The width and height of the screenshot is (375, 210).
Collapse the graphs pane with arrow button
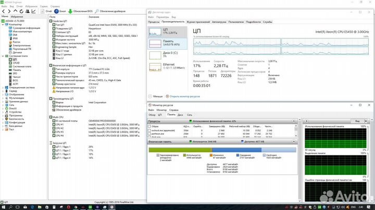(x=306, y=121)
